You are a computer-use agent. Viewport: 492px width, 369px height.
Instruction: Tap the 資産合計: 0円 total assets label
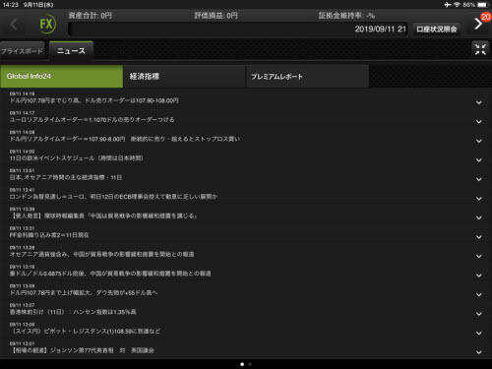pyautogui.click(x=91, y=16)
